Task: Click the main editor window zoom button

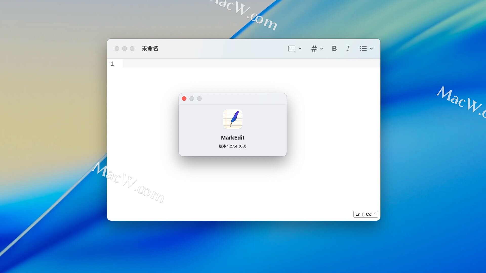Action: [132, 49]
